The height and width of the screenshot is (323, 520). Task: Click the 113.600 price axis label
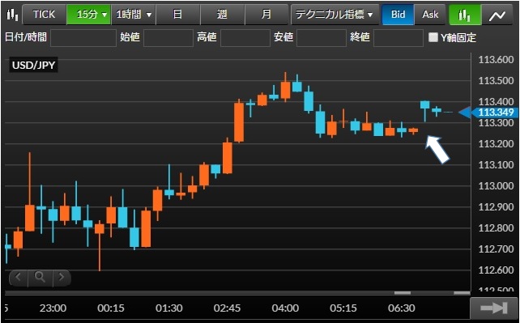(x=496, y=60)
